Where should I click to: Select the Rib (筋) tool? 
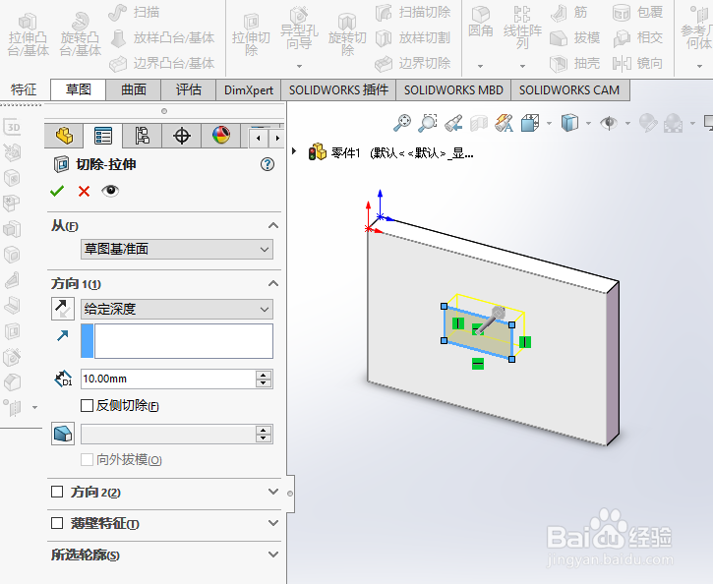tap(569, 12)
